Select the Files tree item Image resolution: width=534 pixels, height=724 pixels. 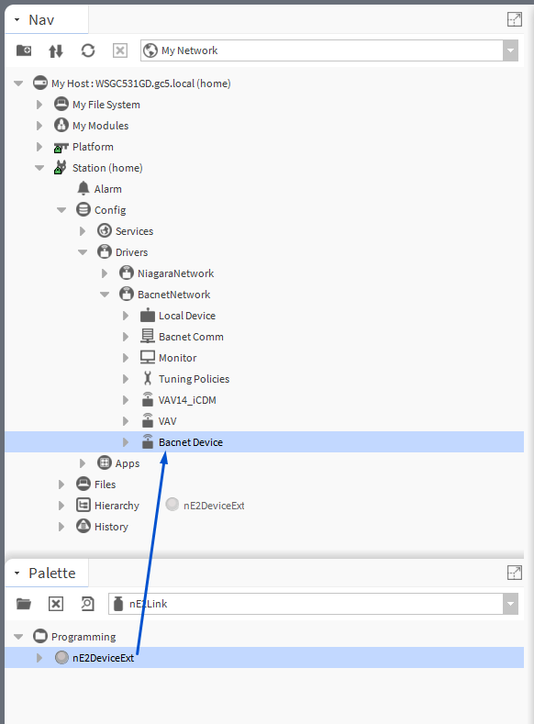(105, 485)
